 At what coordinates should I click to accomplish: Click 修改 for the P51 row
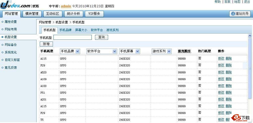[x=221, y=92]
